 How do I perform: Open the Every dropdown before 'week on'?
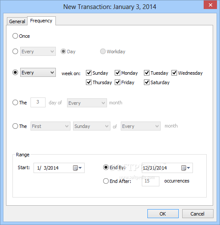point(38,72)
